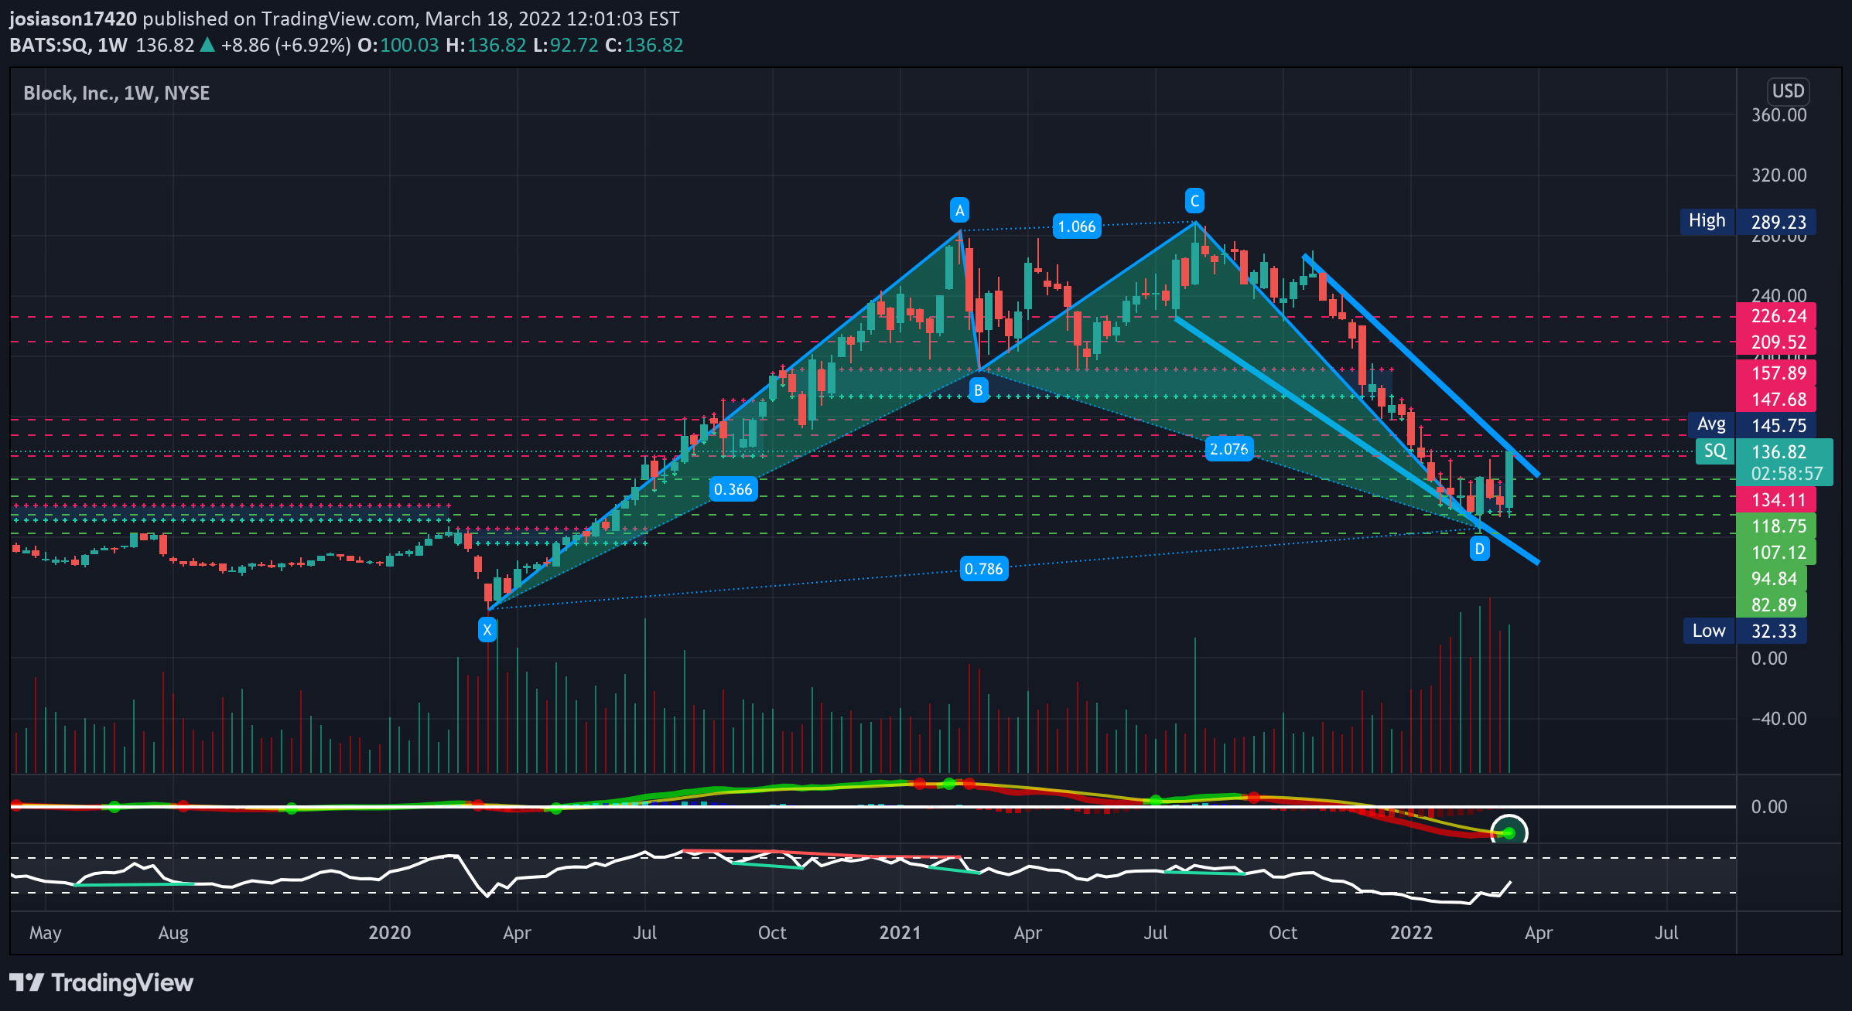Click the 147.68 red level label
The image size is (1852, 1011).
pyautogui.click(x=1776, y=400)
